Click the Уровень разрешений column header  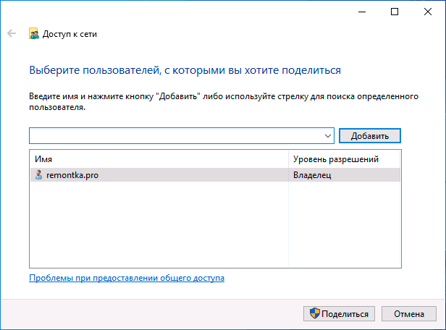click(x=345, y=159)
